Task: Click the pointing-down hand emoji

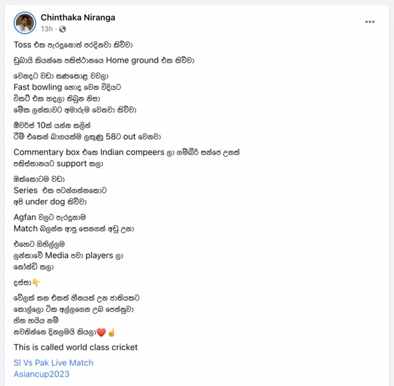Action: [36, 283]
